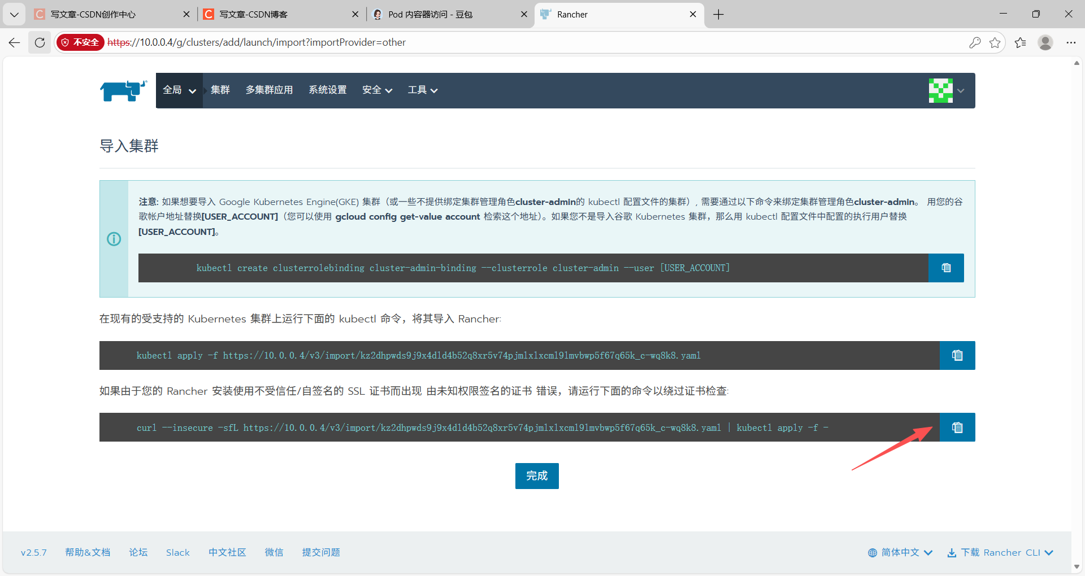Click the not-secure warning badge
This screenshot has height=576, width=1085.
(x=80, y=42)
